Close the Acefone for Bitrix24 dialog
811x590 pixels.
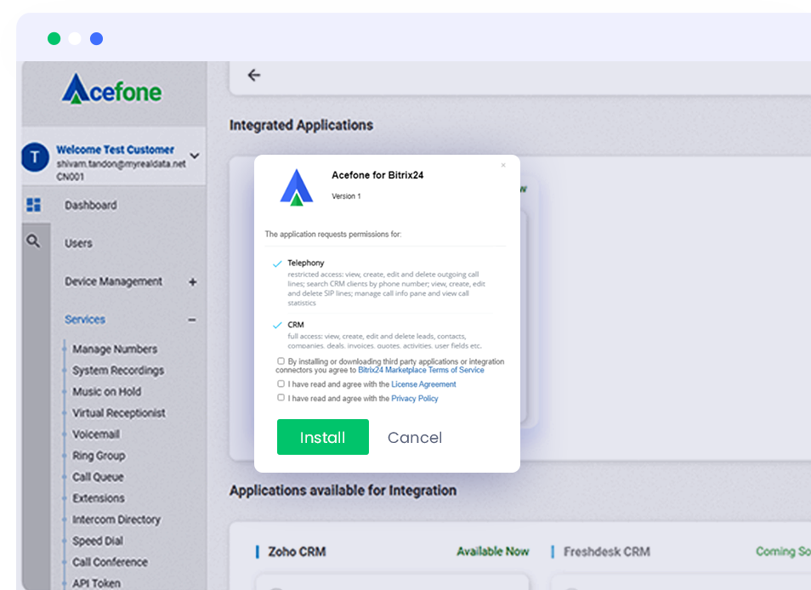503,166
